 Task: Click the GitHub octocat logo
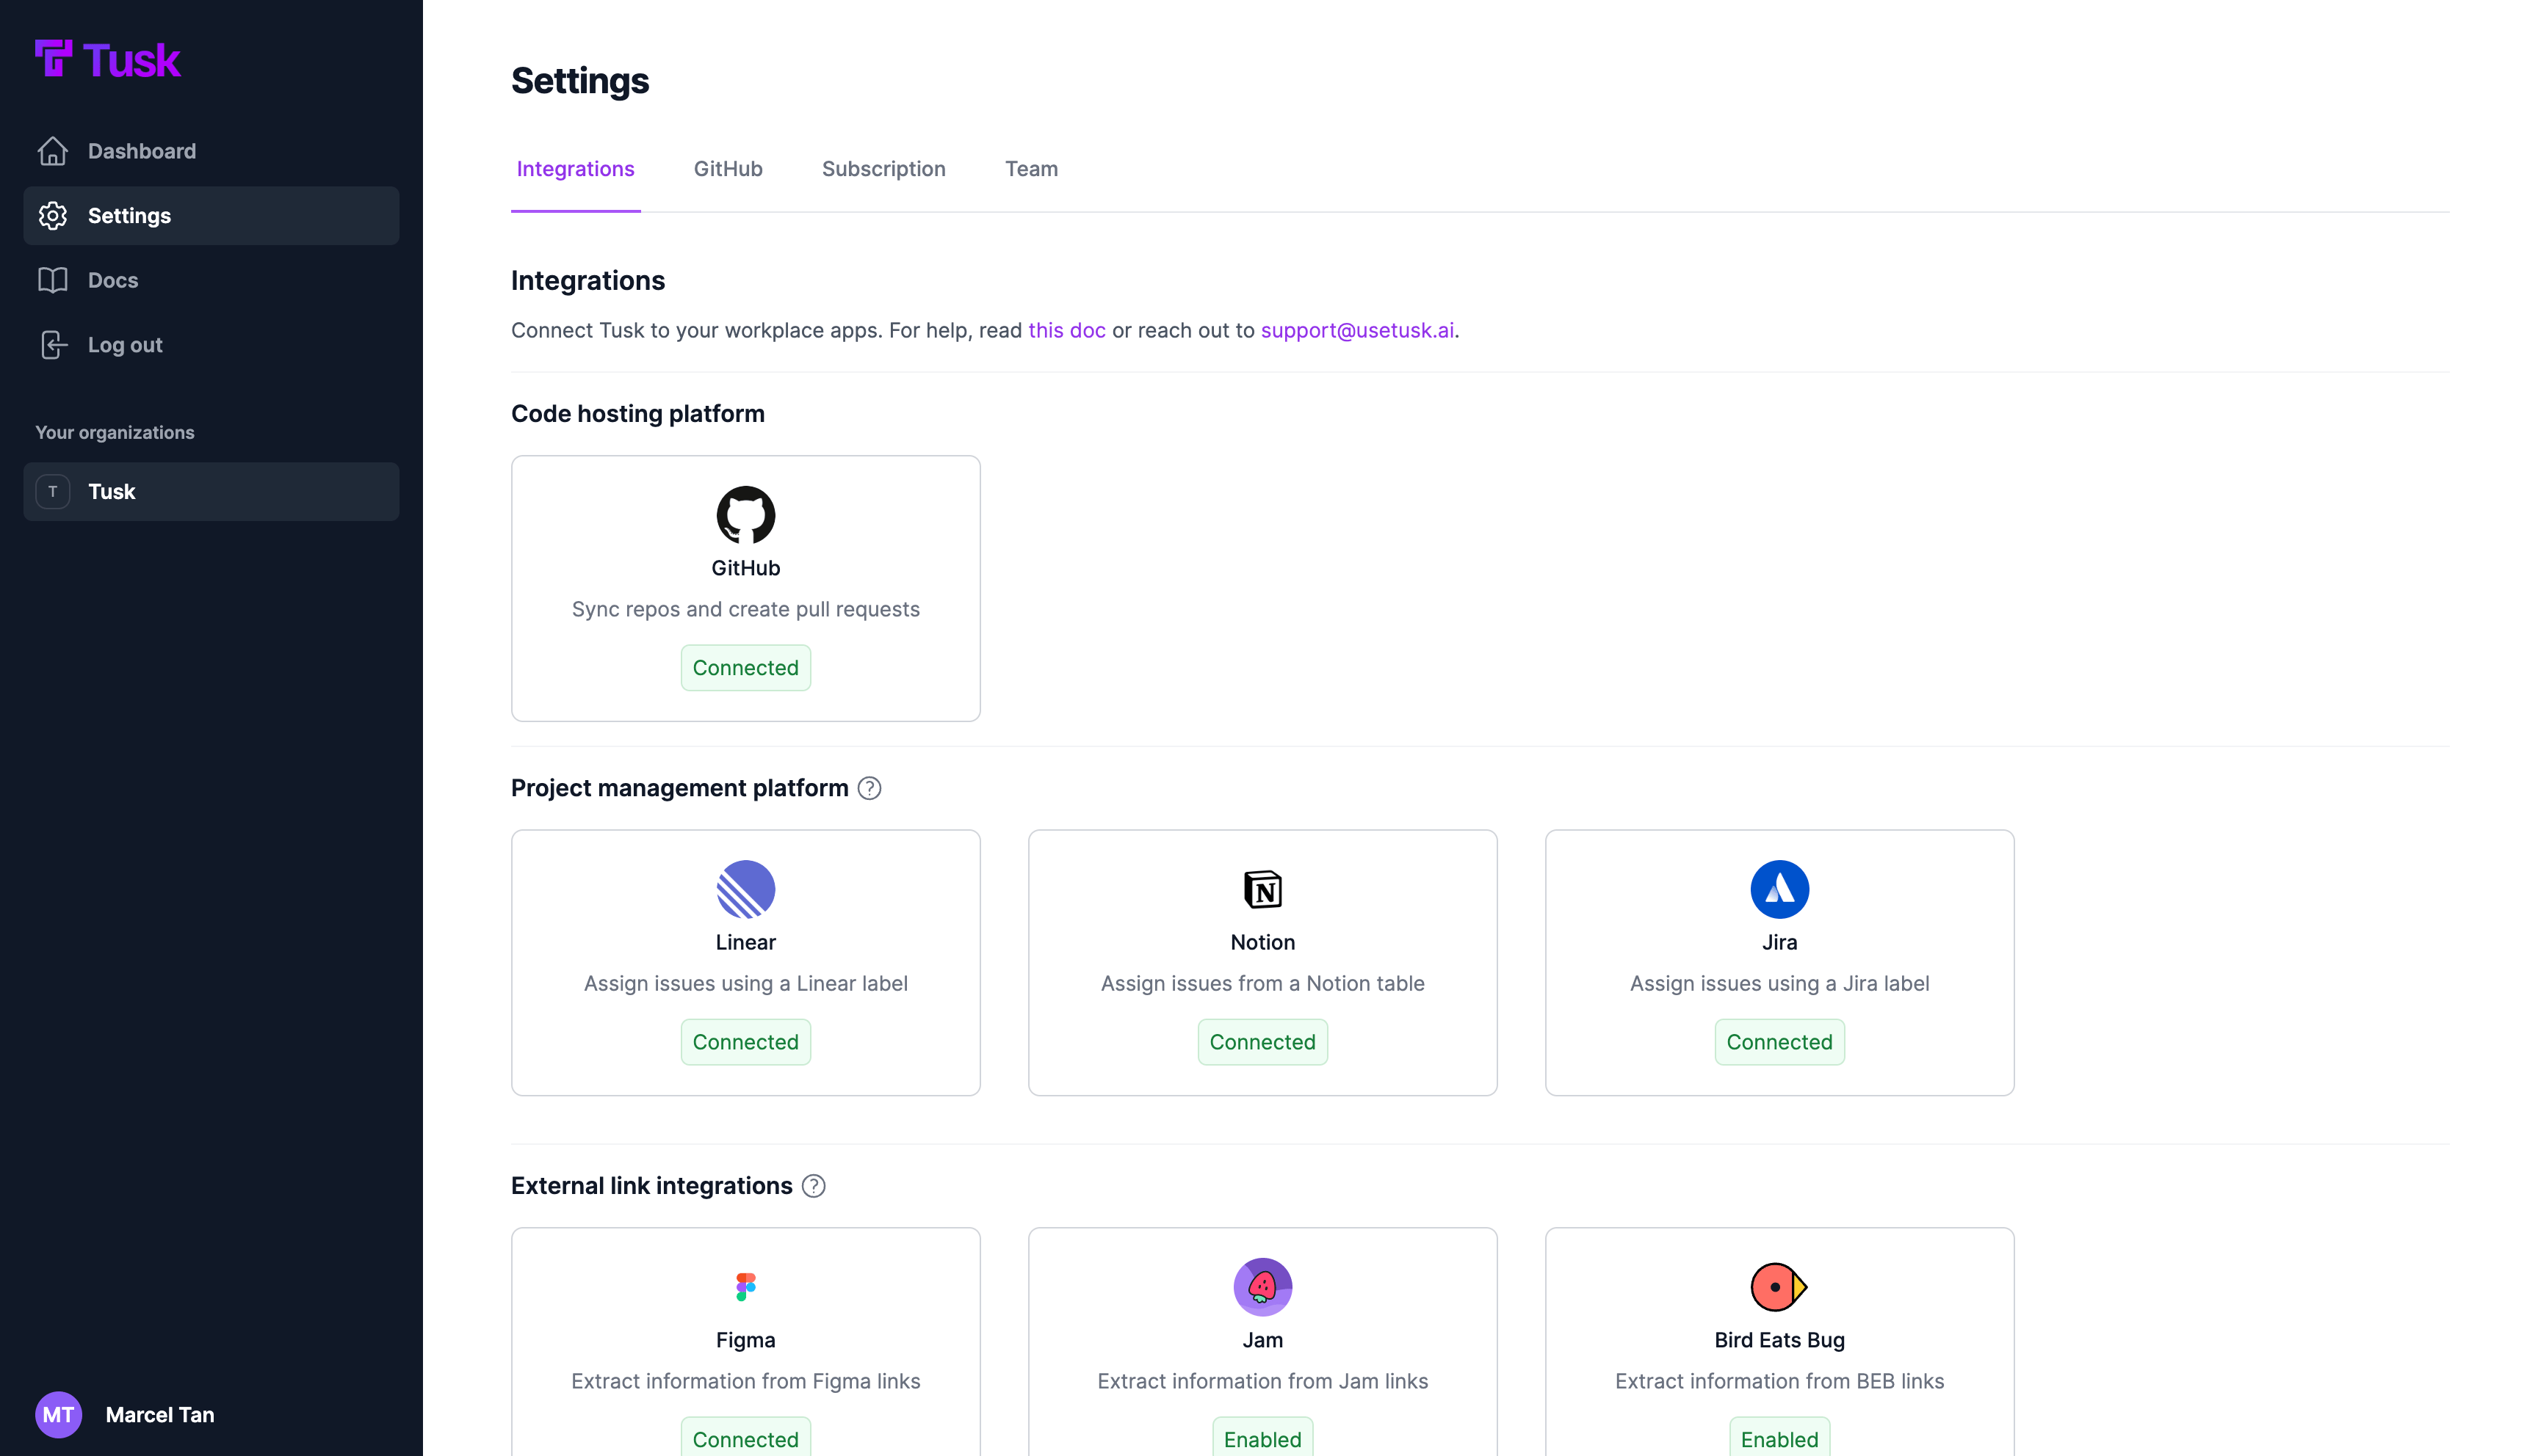click(x=745, y=515)
